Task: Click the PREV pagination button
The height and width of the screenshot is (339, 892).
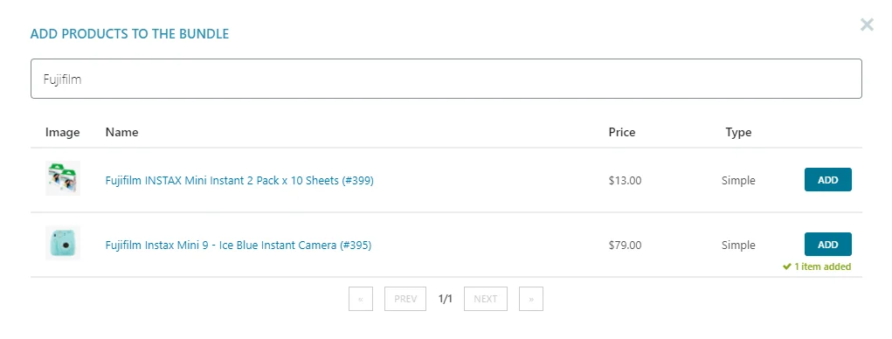Action: coord(405,299)
